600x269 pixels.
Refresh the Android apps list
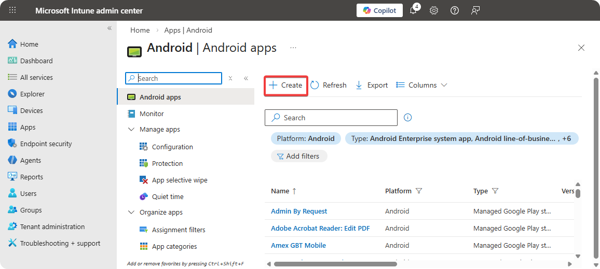[329, 85]
